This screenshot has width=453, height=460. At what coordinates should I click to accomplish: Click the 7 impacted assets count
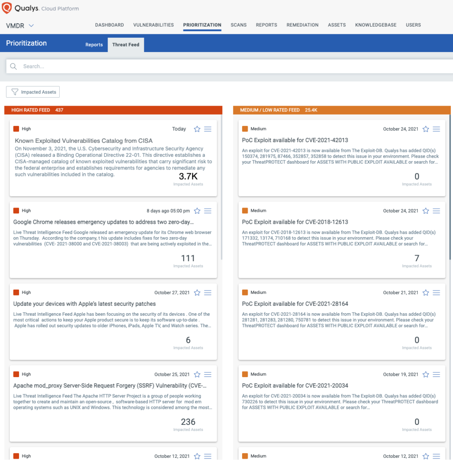click(417, 258)
